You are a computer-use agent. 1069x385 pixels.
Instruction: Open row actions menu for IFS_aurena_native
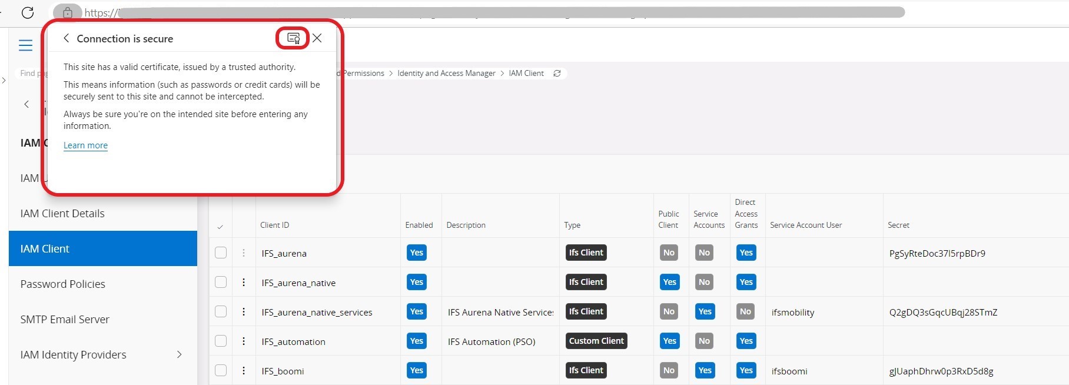(x=244, y=283)
